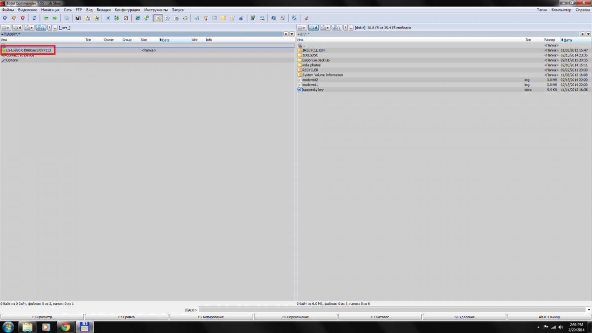Click the F7 Каталог button

coord(380,317)
